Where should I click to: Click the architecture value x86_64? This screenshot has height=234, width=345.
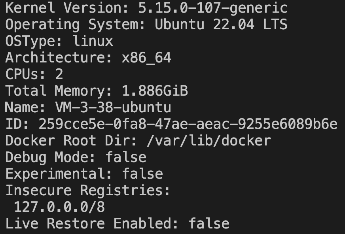pos(146,58)
